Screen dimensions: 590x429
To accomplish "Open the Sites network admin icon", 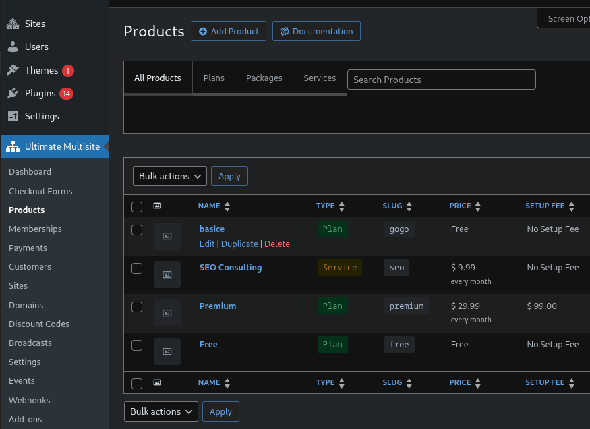I will point(13,24).
